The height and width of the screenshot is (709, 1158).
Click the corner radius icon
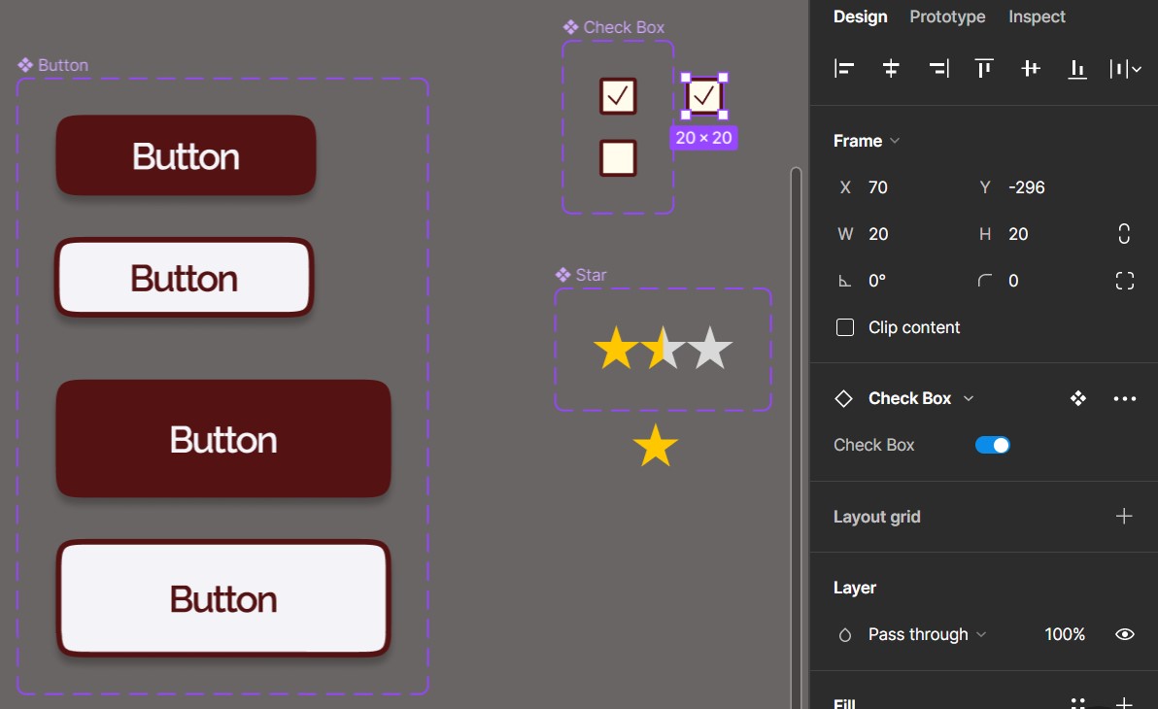[984, 281]
